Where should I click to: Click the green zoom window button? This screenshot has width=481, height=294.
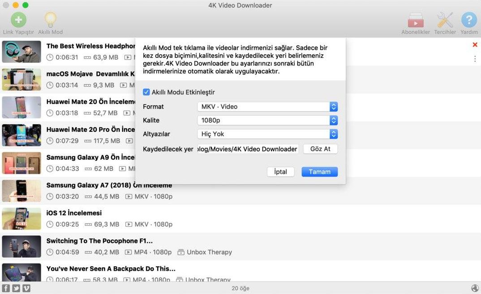click(26, 5)
